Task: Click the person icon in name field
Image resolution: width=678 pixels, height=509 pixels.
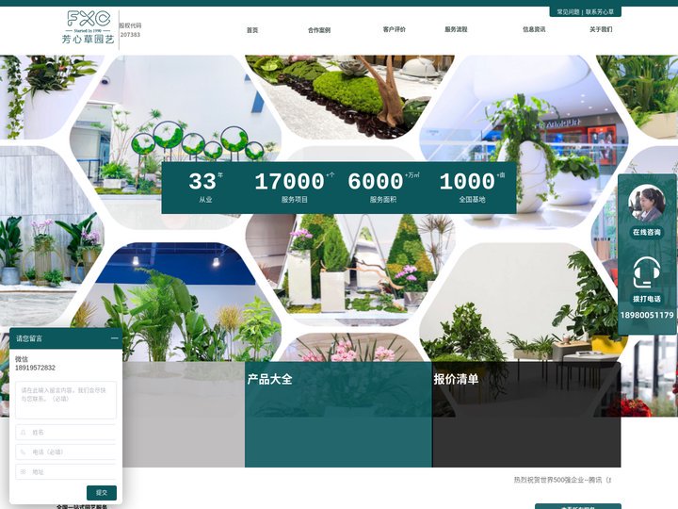Action: click(23, 433)
